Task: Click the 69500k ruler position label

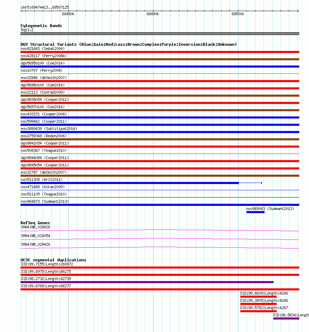Action: click(238, 14)
